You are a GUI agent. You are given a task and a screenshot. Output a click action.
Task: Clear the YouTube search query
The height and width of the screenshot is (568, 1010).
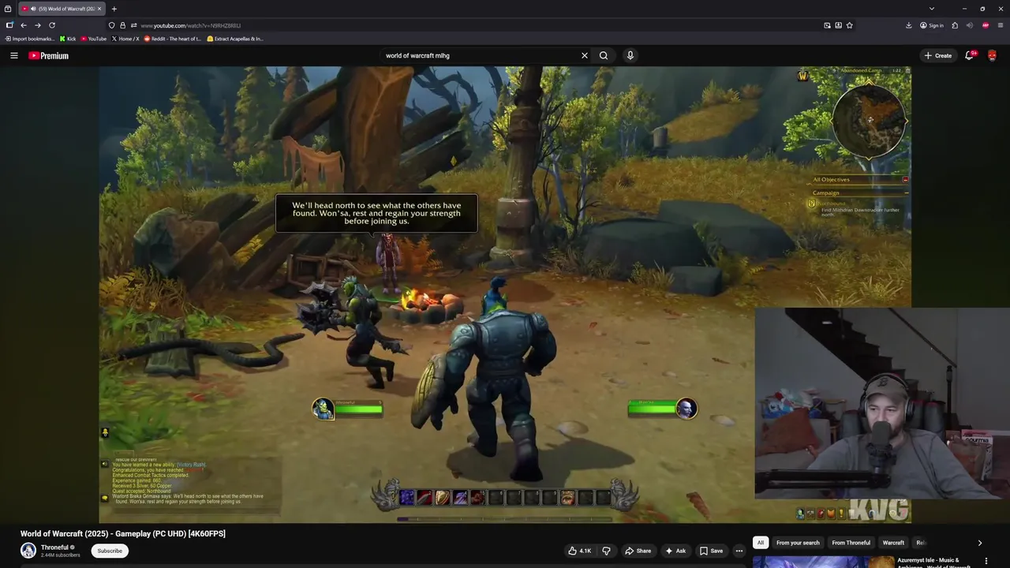(x=585, y=55)
